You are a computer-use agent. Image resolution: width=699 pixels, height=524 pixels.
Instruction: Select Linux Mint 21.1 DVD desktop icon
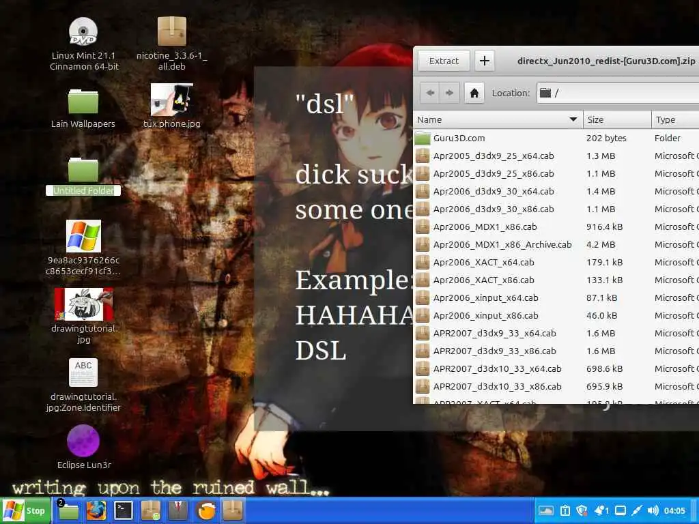click(x=83, y=32)
